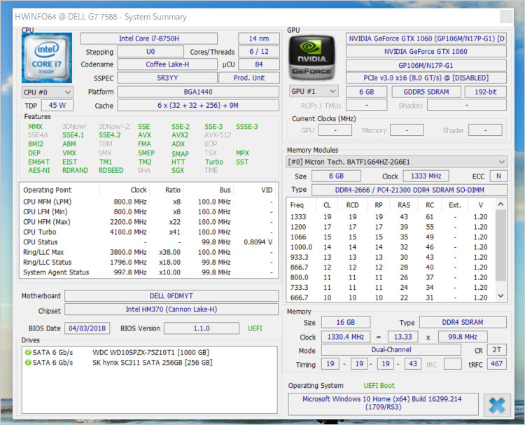Click the BIOS Date 04/03/2018 field
525x425 pixels.
(87, 328)
